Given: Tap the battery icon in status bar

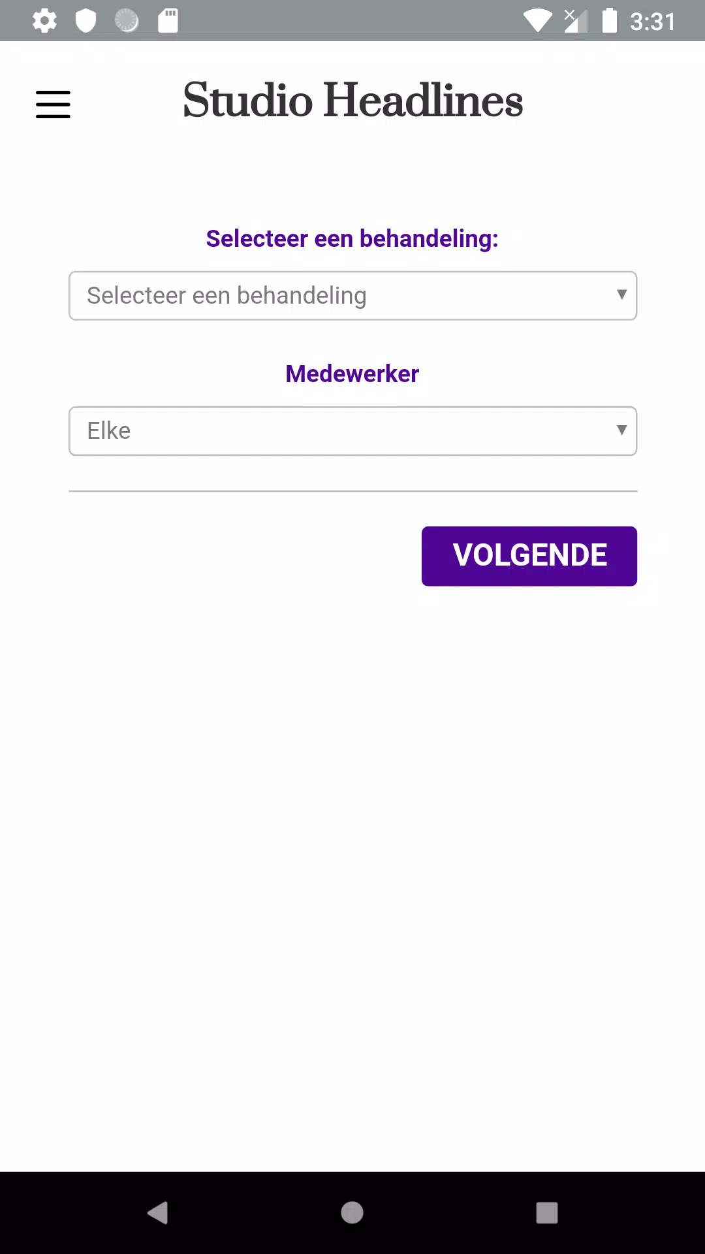Looking at the screenshot, I should point(609,21).
